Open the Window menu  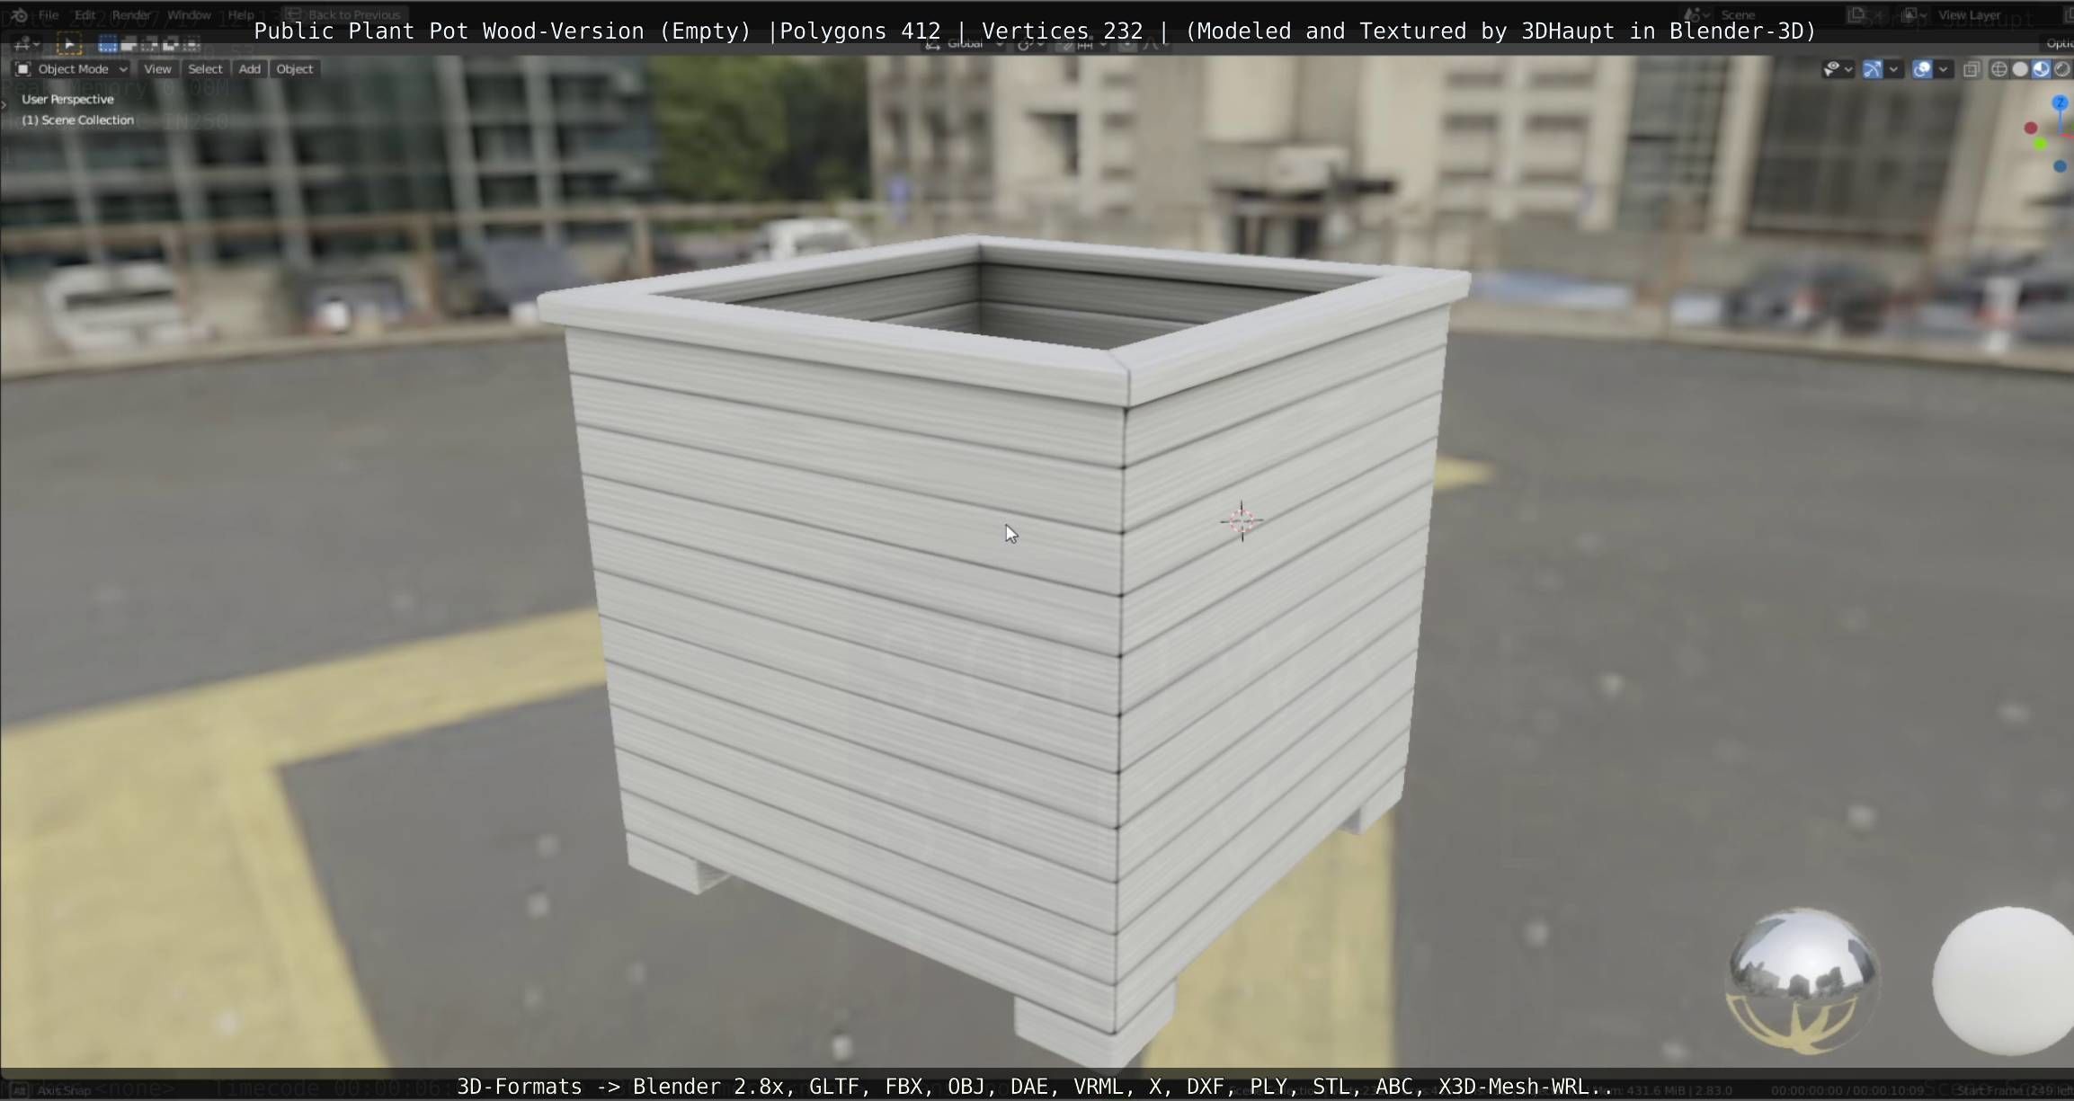point(189,15)
